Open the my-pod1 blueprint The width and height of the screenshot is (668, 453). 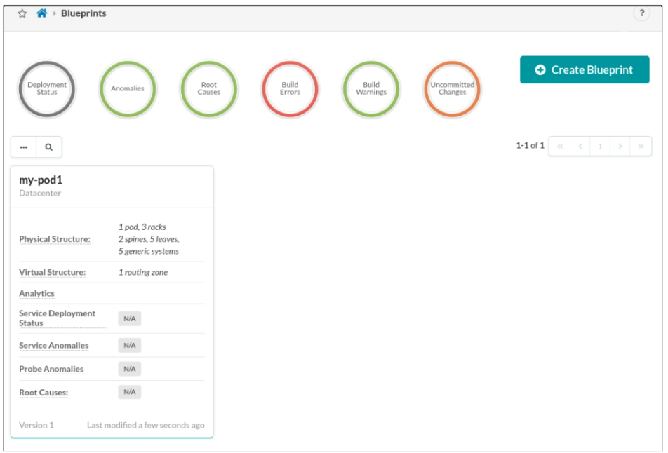41,180
